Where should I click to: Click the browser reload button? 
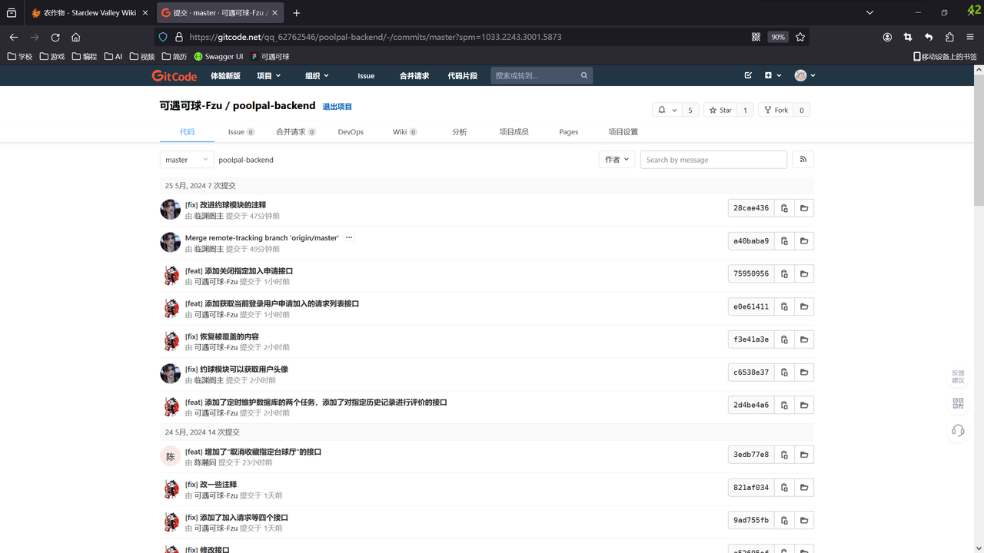(x=55, y=37)
